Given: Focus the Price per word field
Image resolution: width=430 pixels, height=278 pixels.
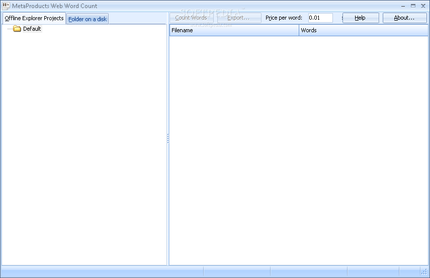Looking at the screenshot, I should tap(320, 18).
